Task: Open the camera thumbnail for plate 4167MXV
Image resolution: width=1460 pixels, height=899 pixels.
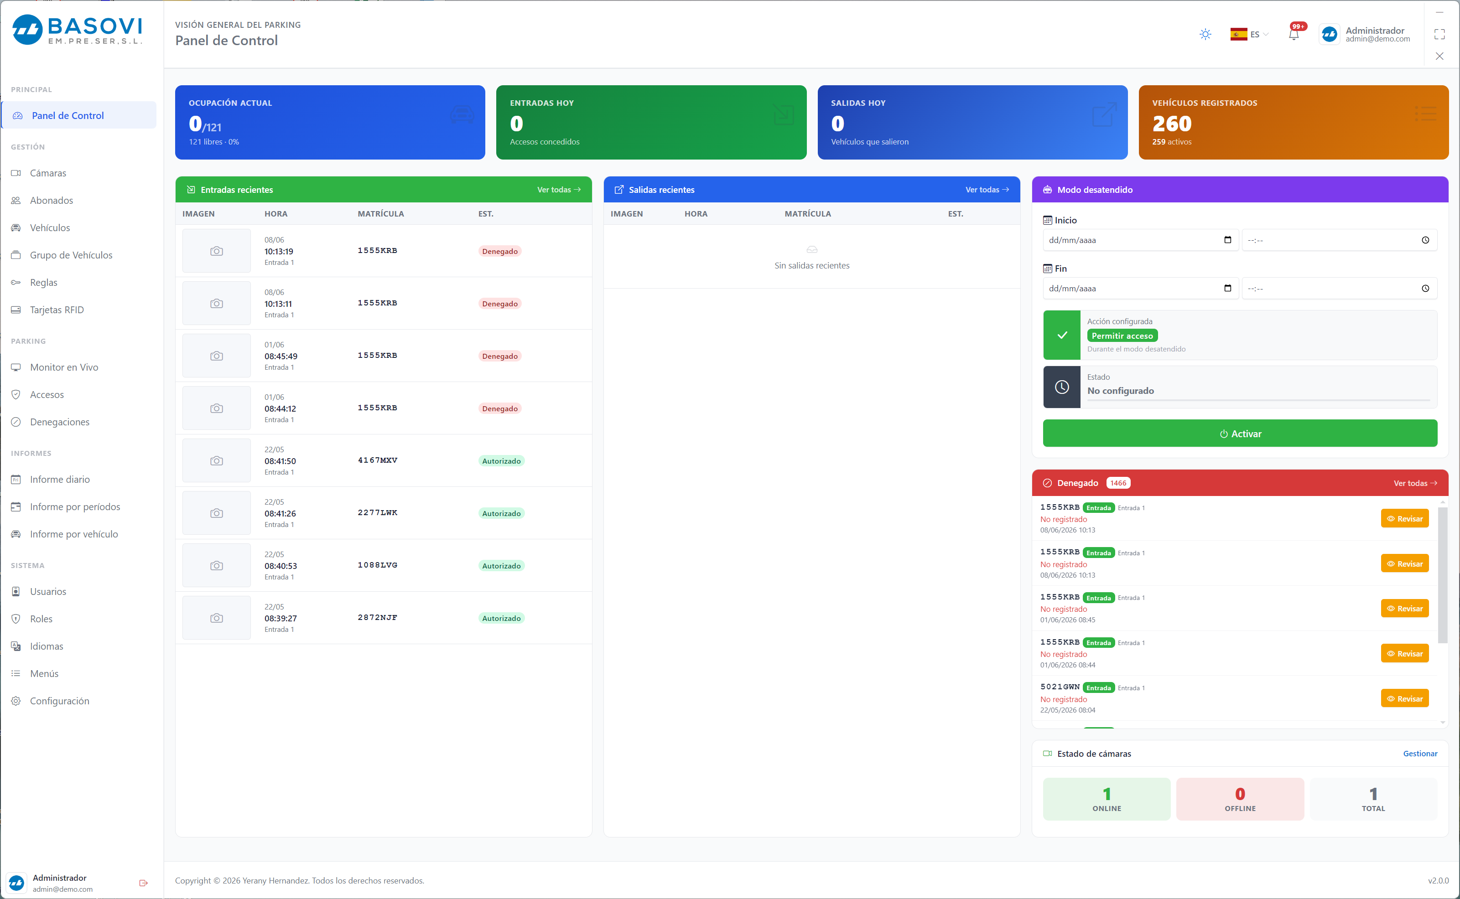Action: [217, 461]
